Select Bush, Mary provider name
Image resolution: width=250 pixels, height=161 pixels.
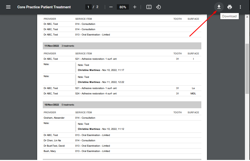pos(49,151)
